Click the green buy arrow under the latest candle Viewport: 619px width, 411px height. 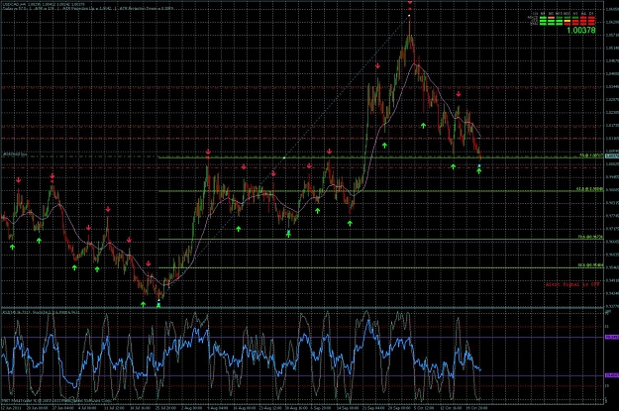click(478, 171)
